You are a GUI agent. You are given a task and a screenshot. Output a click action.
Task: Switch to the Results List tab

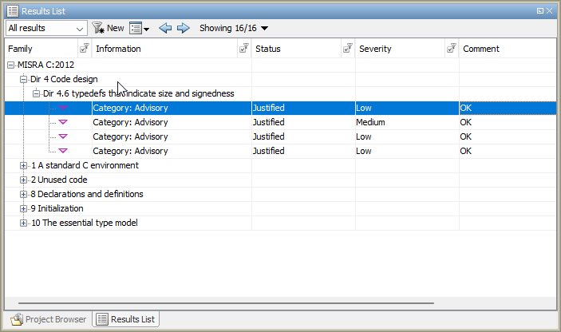[x=126, y=319]
